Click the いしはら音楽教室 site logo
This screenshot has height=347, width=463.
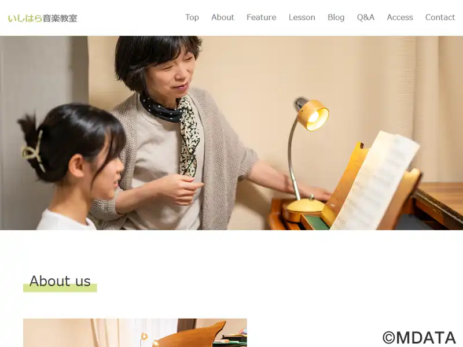(x=42, y=19)
